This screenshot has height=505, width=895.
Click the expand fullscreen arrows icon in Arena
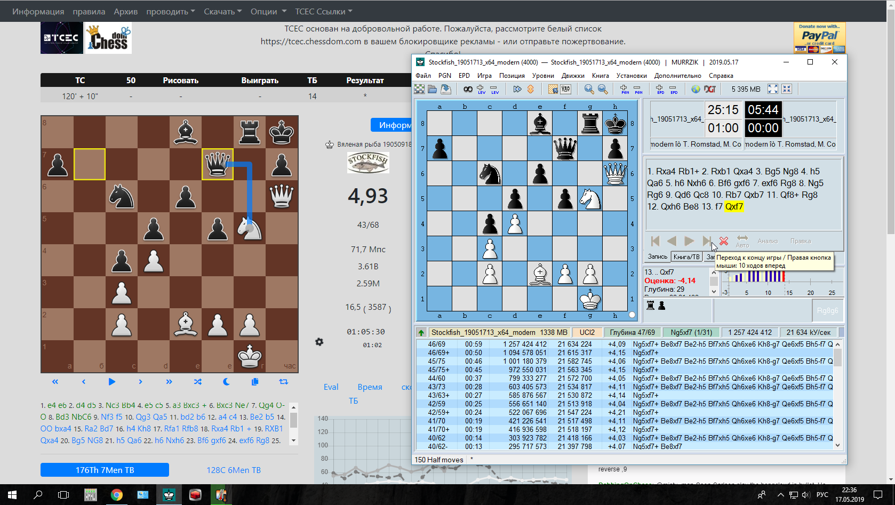(772, 89)
